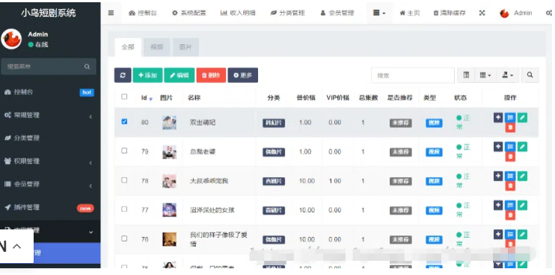
Task: Click the green edit pencil for row 77
Action: tap(522, 205)
